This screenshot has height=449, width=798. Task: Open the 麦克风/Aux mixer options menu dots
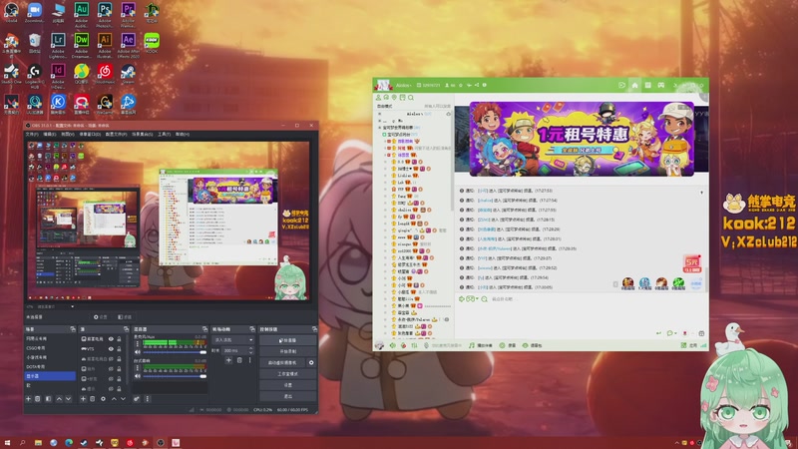tap(137, 343)
